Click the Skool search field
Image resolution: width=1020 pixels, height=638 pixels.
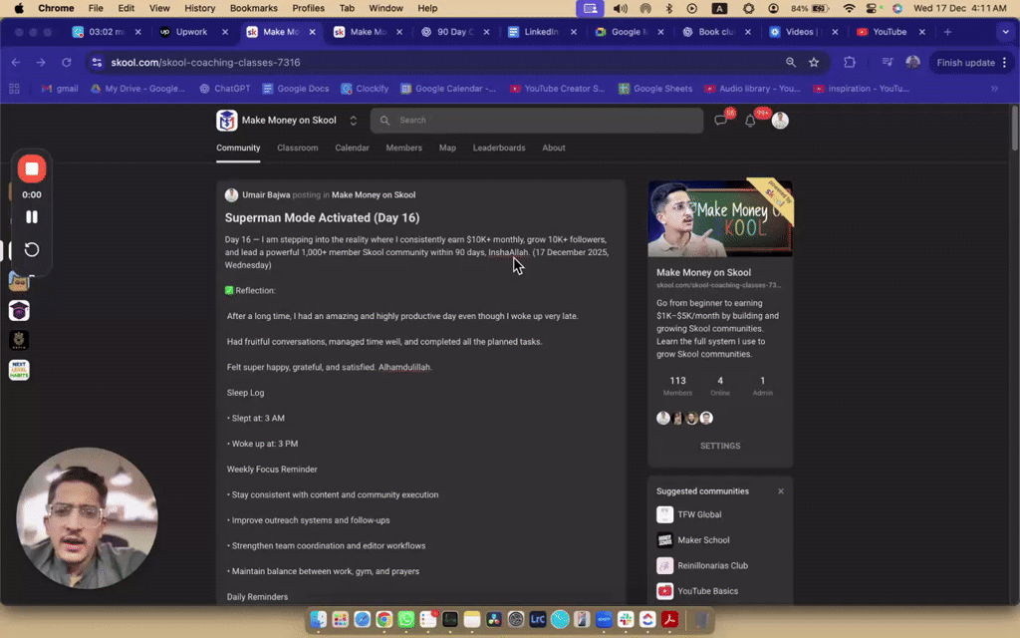tap(537, 121)
